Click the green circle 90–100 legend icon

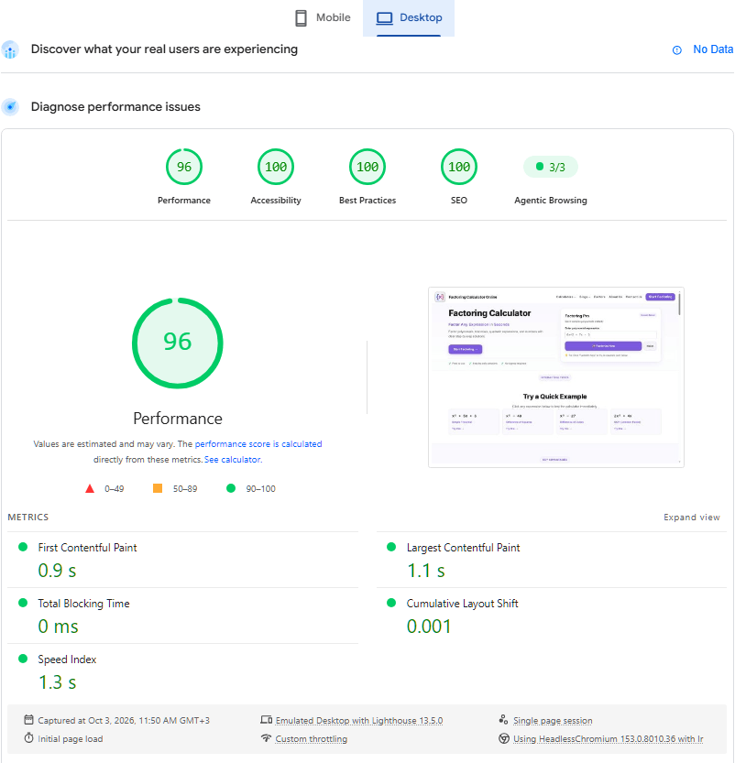point(231,488)
